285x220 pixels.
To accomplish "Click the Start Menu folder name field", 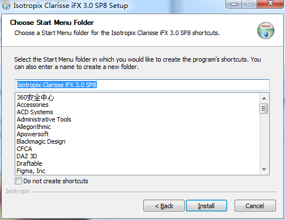I will coord(142,85).
